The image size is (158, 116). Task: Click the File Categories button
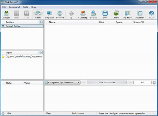click(x=107, y=82)
